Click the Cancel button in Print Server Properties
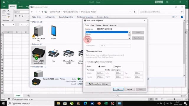Screen dimensions: 189x106 tap(129, 89)
